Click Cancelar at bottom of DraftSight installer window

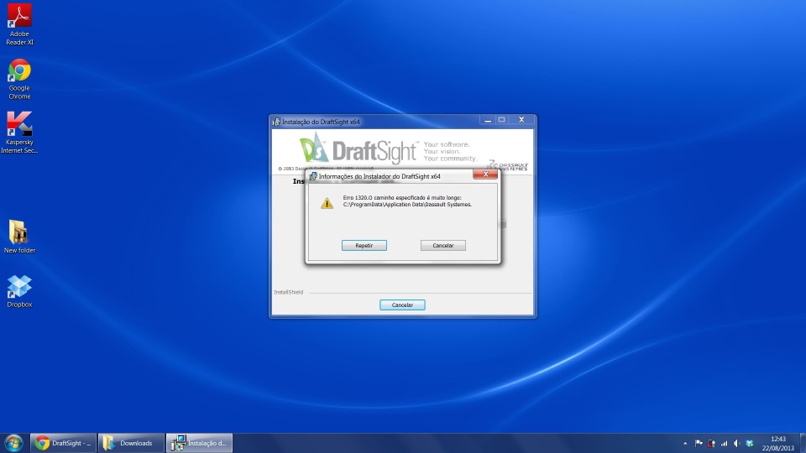(402, 305)
